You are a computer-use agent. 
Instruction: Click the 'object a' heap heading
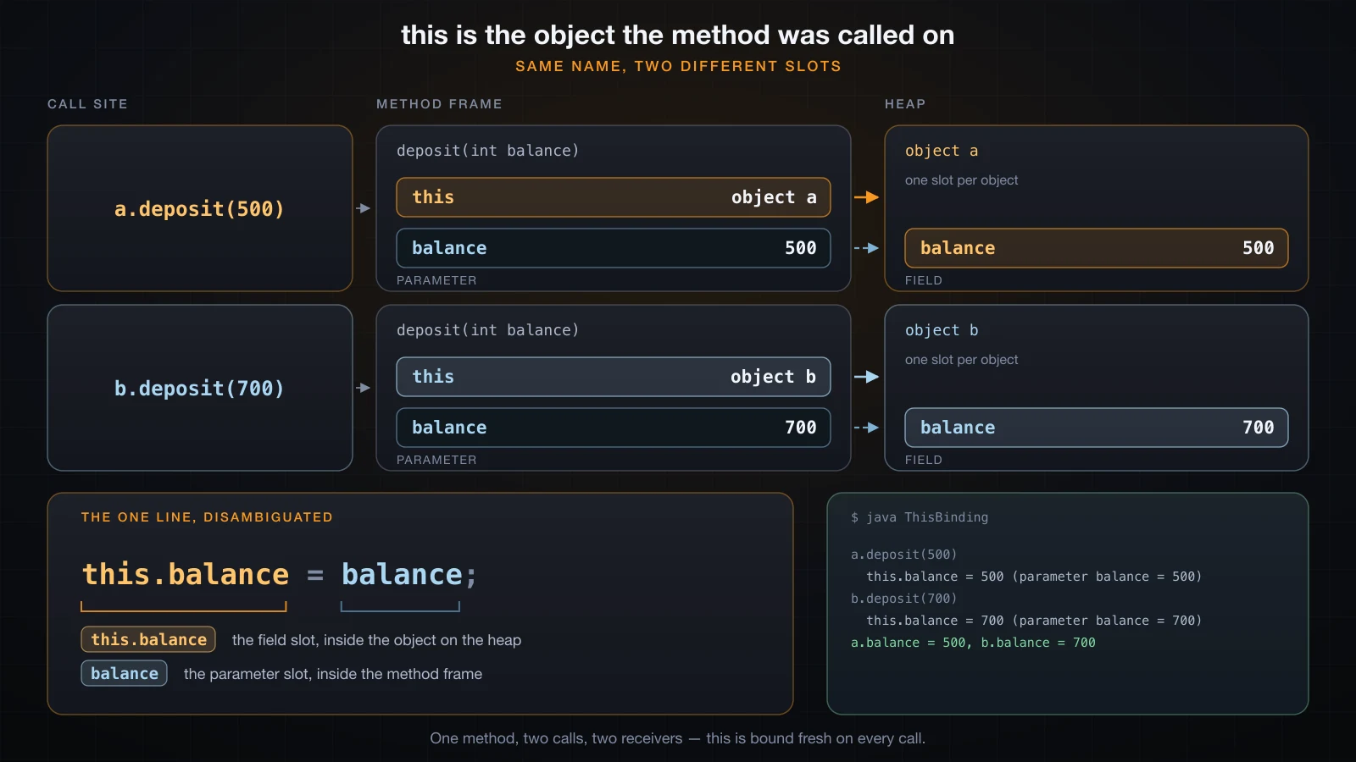(x=942, y=151)
